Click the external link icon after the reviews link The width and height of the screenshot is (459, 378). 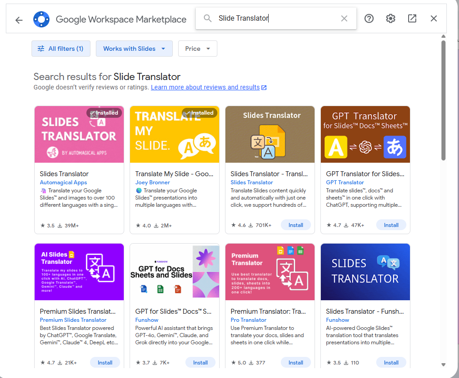click(x=263, y=87)
